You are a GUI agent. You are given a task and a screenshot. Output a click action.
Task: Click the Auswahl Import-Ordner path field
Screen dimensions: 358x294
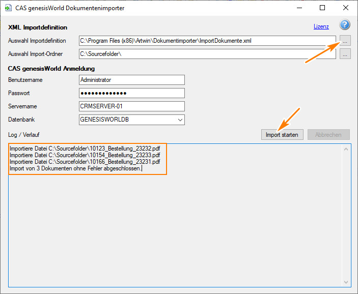click(x=207, y=54)
